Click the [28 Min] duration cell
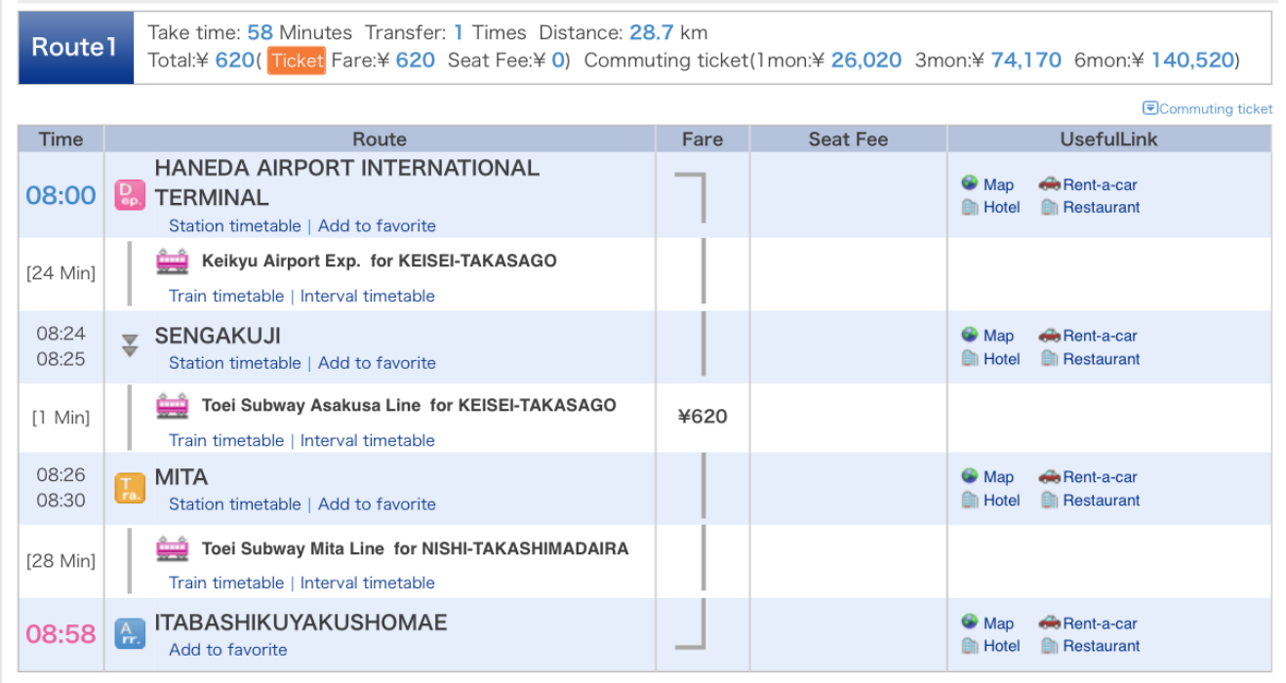This screenshot has width=1286, height=683. (x=60, y=561)
